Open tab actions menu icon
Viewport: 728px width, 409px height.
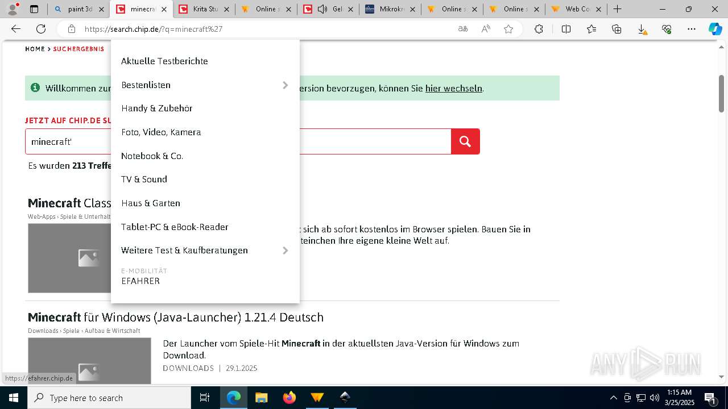coord(34,9)
